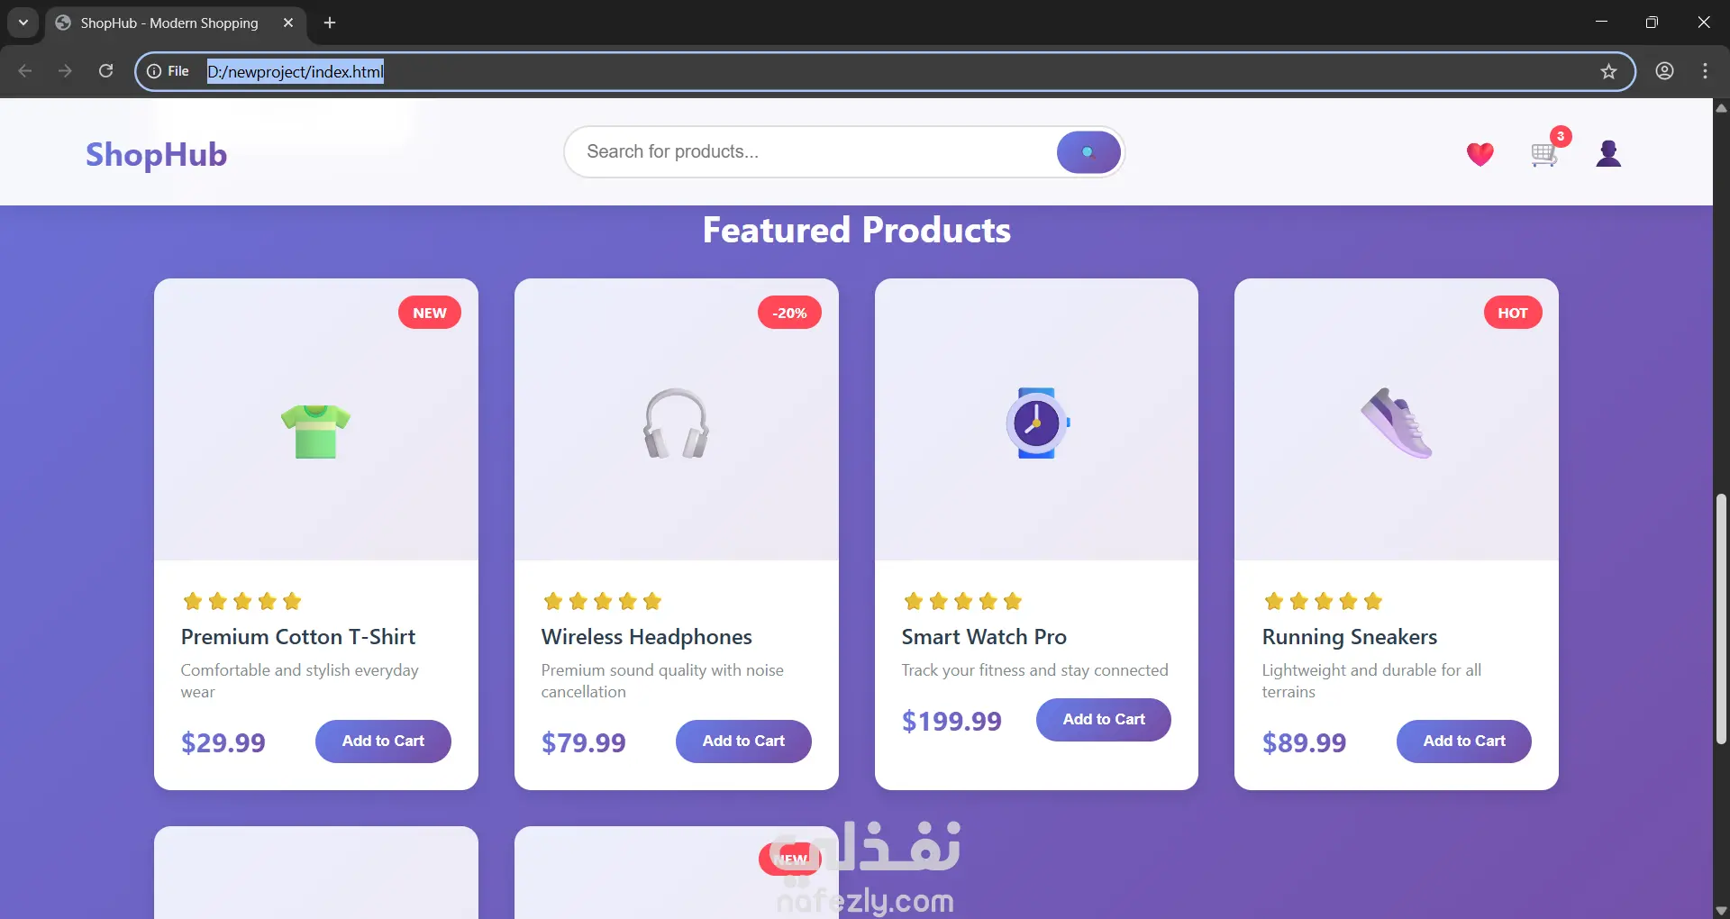Open the wishlist heart icon

pyautogui.click(x=1480, y=154)
